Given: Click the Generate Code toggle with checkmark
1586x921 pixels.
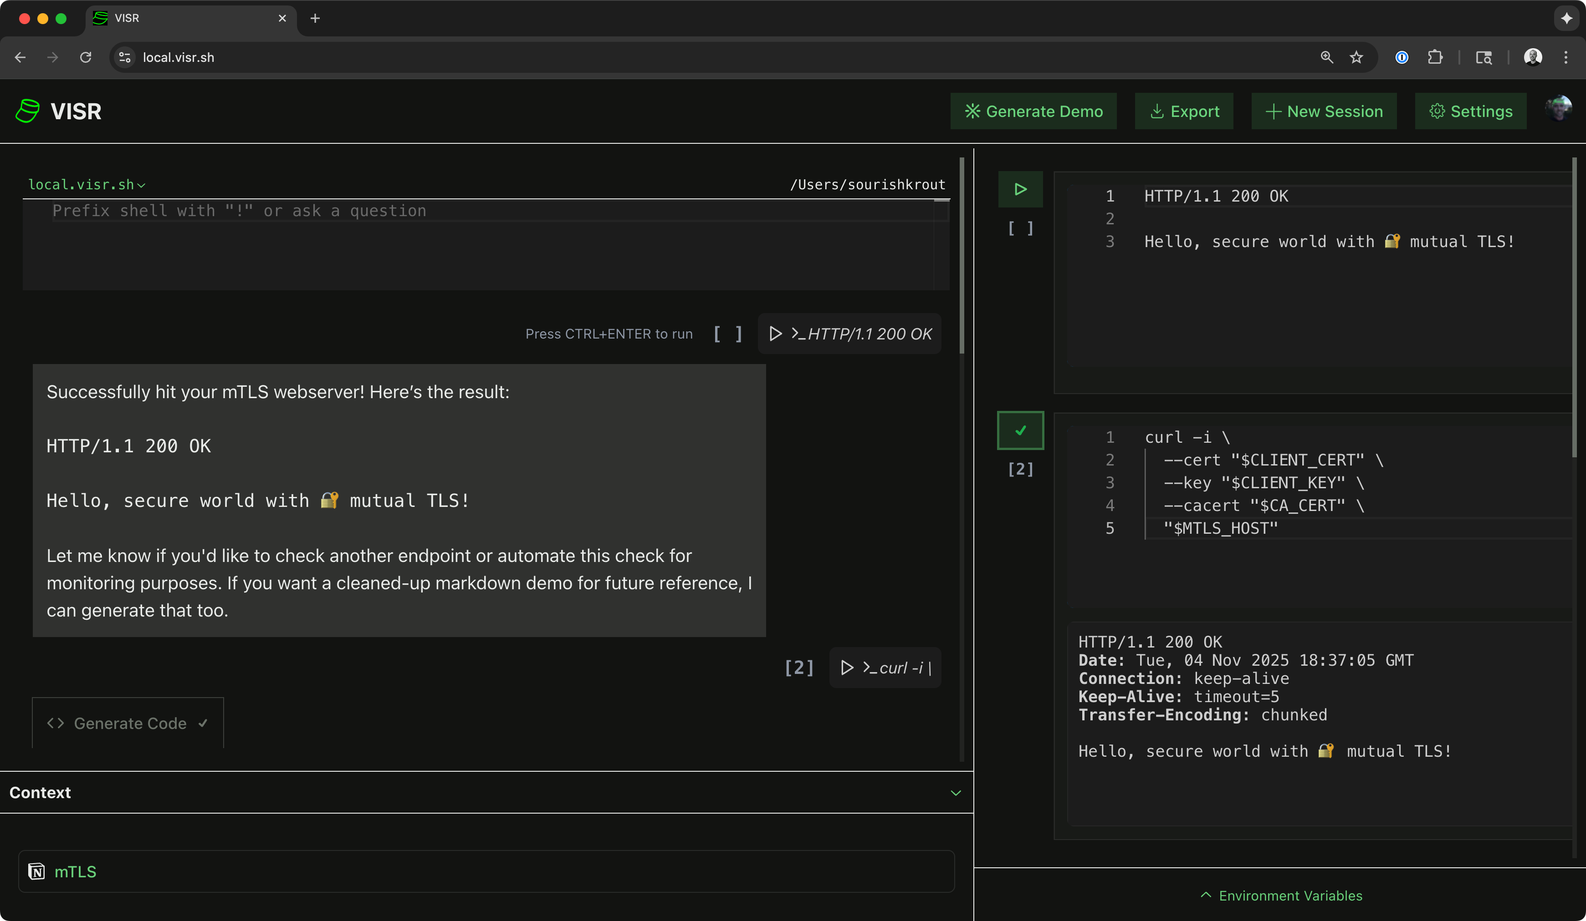Looking at the screenshot, I should coord(128,723).
